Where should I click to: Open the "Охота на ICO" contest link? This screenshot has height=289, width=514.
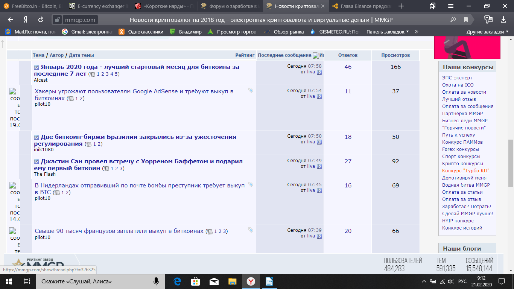[x=458, y=85]
